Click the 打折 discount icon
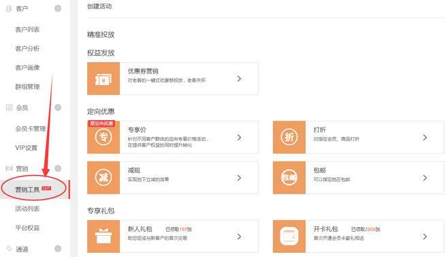Viewport: 448px width, 257px height. click(289, 137)
